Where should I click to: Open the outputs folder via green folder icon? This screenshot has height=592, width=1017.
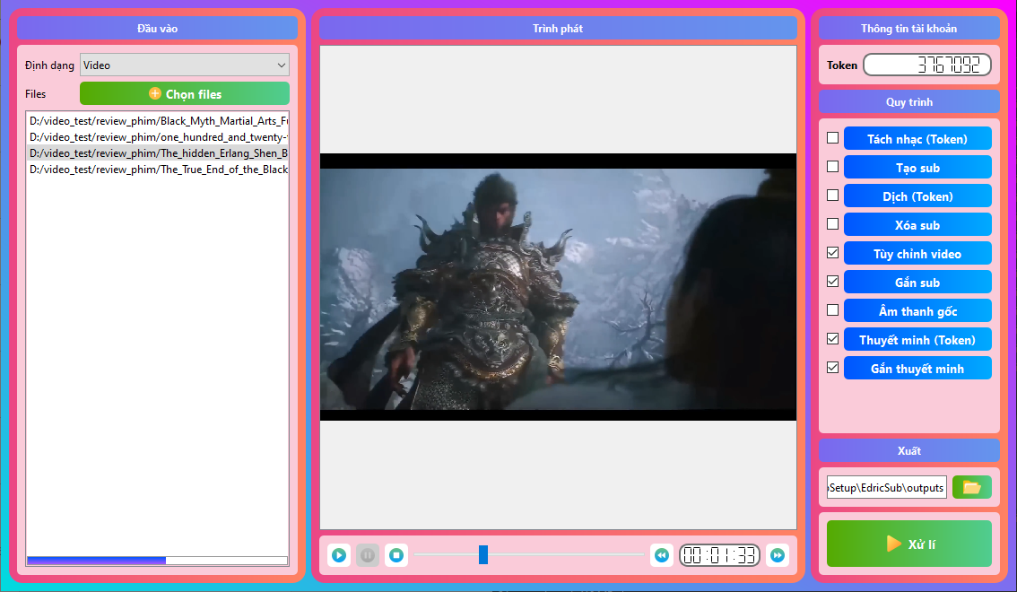(x=971, y=486)
